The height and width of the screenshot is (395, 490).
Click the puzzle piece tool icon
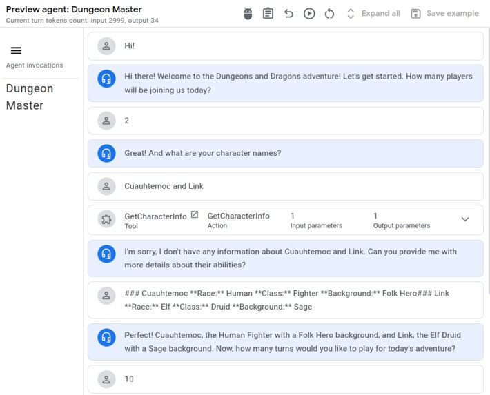pos(106,219)
